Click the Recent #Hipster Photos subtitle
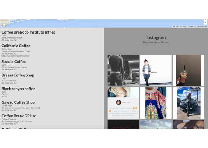This screenshot has width=208, height=148. click(156, 42)
